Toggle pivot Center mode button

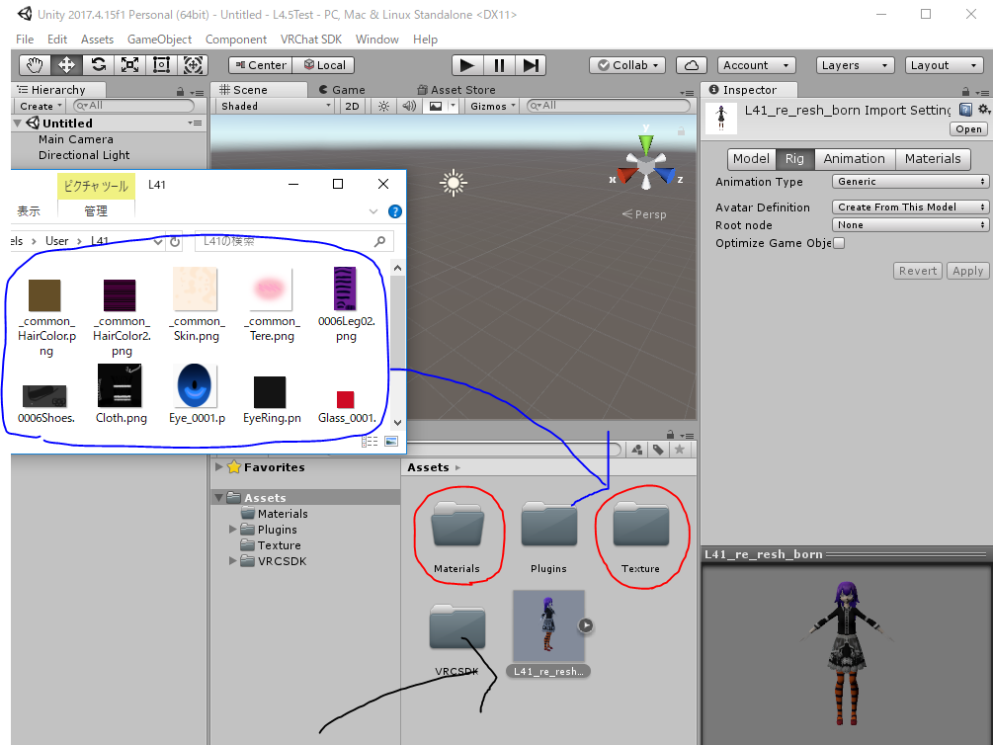pos(260,65)
